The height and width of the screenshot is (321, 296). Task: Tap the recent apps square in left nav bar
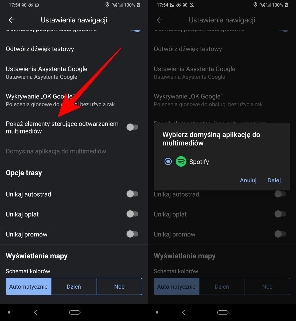pyautogui.click(x=9, y=312)
